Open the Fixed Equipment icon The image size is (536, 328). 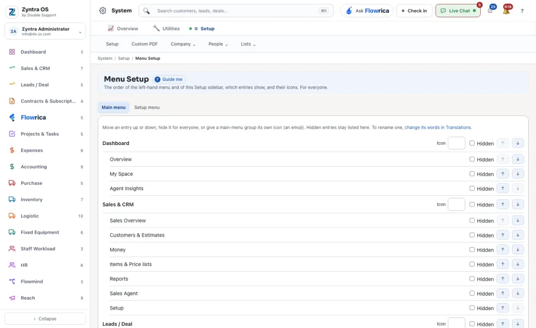(x=12, y=232)
